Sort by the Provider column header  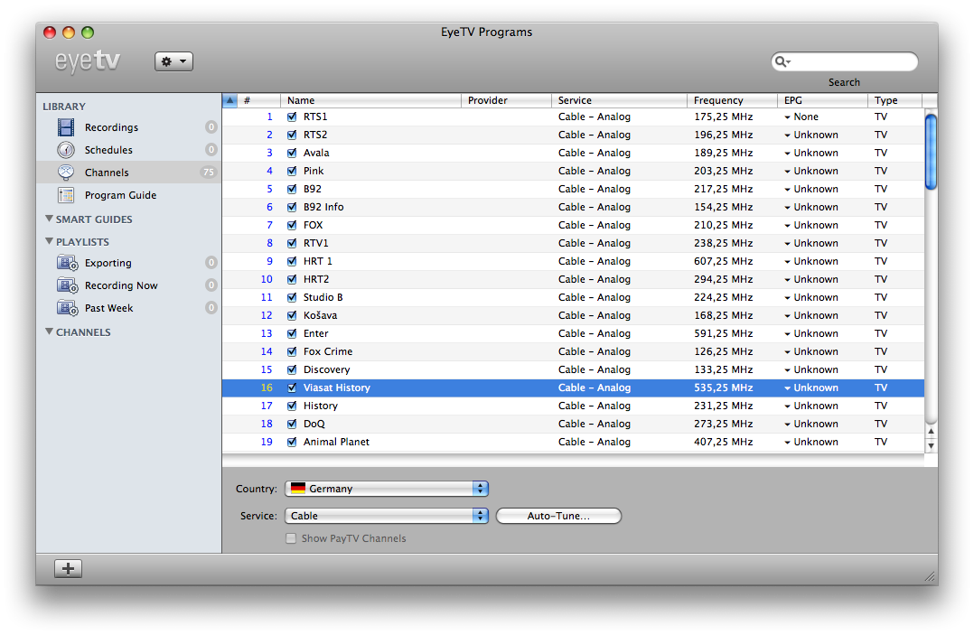coord(506,100)
